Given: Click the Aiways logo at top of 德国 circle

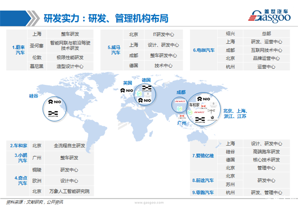Looking at the screenshot, I should [x=147, y=88].
